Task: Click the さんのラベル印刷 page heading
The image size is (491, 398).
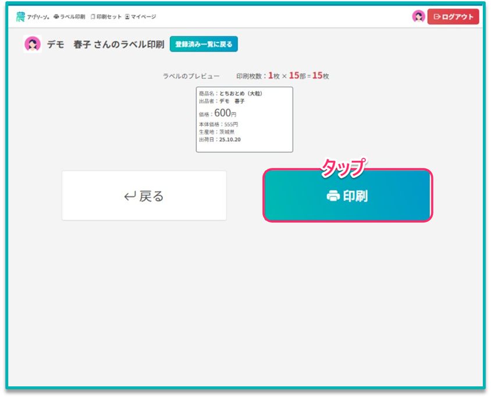Action: click(x=129, y=44)
